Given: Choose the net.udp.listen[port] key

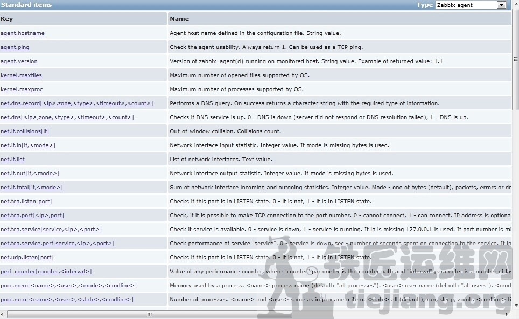Looking at the screenshot, I should (27, 258).
